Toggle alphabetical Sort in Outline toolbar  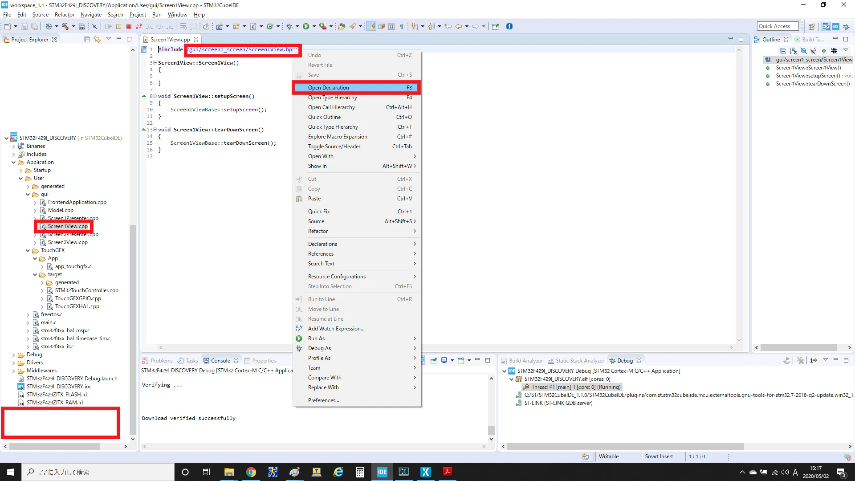[x=793, y=51]
